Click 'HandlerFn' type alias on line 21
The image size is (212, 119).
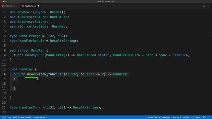click(28, 107)
